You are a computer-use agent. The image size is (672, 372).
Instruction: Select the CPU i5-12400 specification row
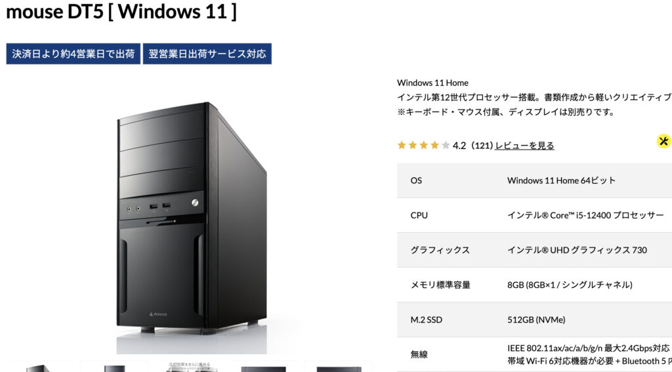534,215
